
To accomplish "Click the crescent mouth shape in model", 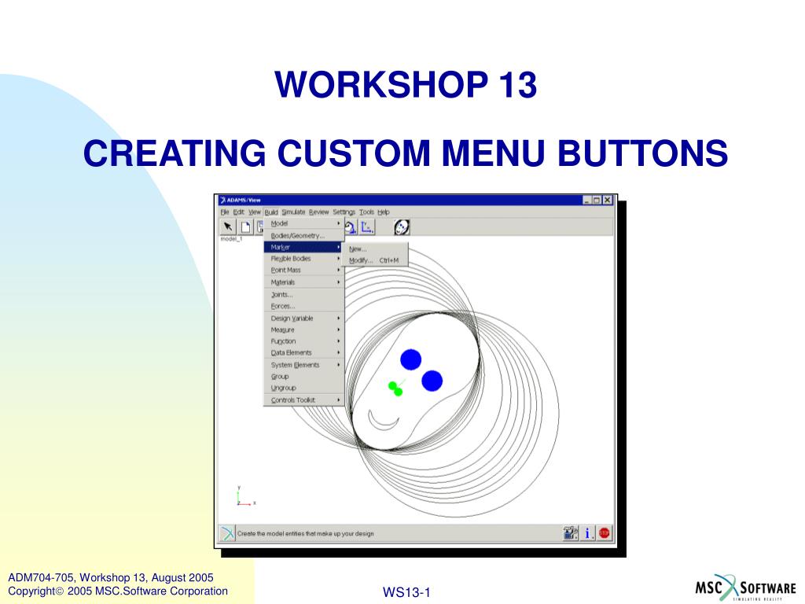I will pos(384,420).
